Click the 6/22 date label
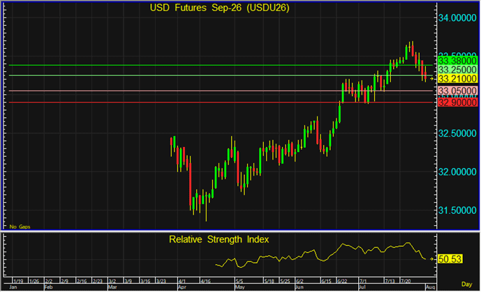Screen dimensions: 481x292 tap(342, 281)
